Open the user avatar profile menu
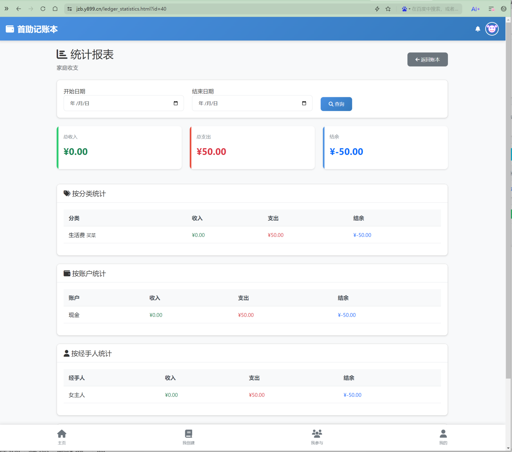This screenshot has width=512, height=452. click(x=492, y=29)
